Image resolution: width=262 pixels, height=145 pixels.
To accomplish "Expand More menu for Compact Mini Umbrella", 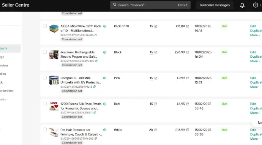I will coord(255,87).
